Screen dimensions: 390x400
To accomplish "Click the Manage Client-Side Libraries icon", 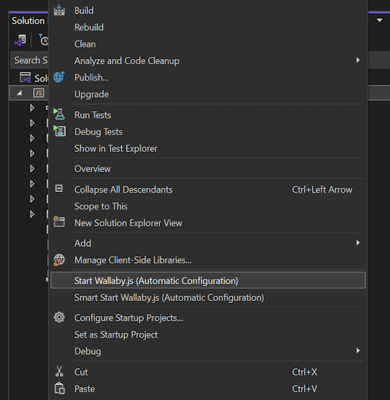I will coord(59,260).
